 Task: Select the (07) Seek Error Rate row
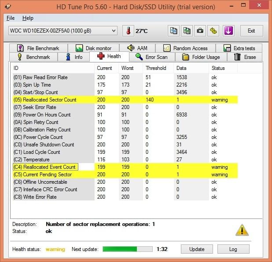click(x=125, y=107)
